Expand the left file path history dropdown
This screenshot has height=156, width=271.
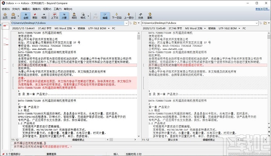coord(126,23)
